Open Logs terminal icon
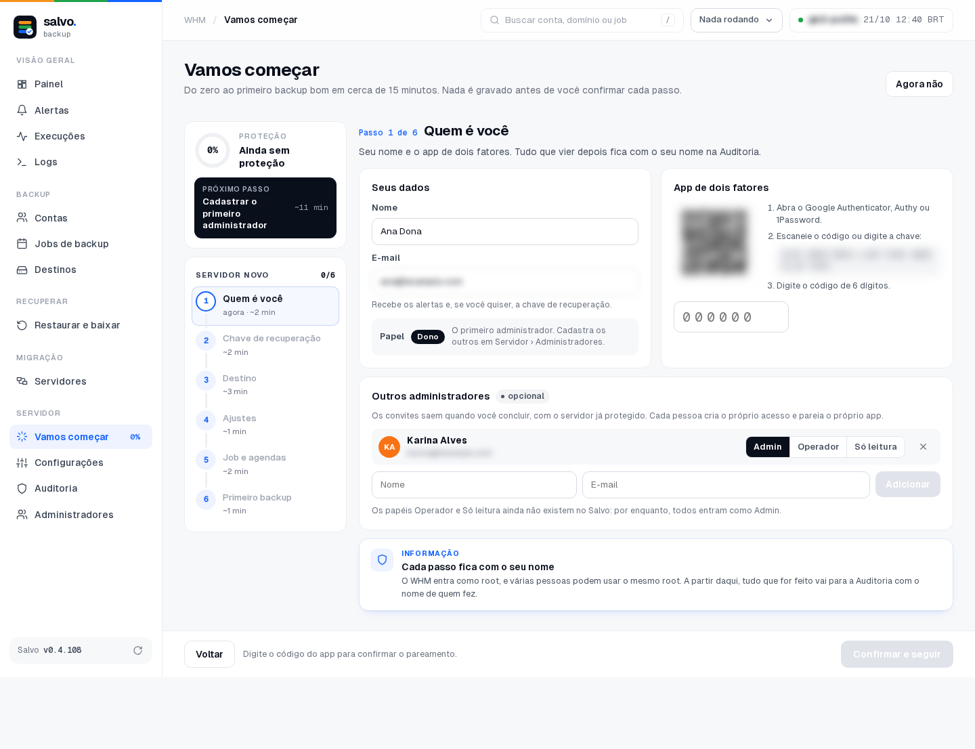 (22, 162)
